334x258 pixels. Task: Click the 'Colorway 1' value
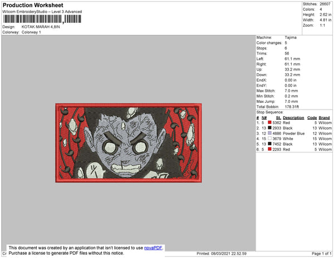pos(31,32)
